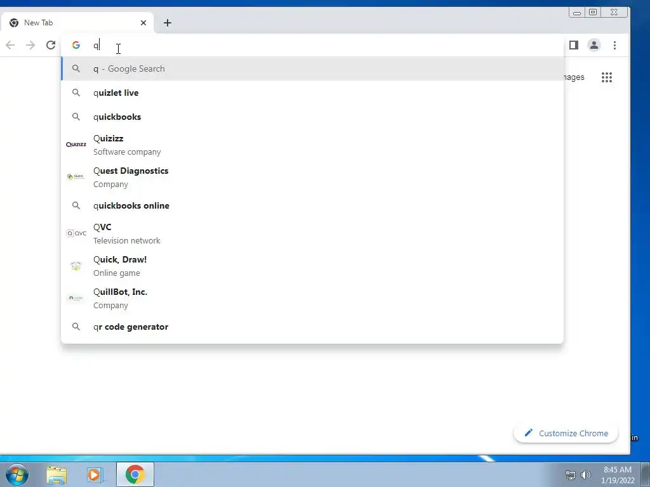Restore down the Chrome window
The width and height of the screenshot is (650, 487).
pos(594,13)
